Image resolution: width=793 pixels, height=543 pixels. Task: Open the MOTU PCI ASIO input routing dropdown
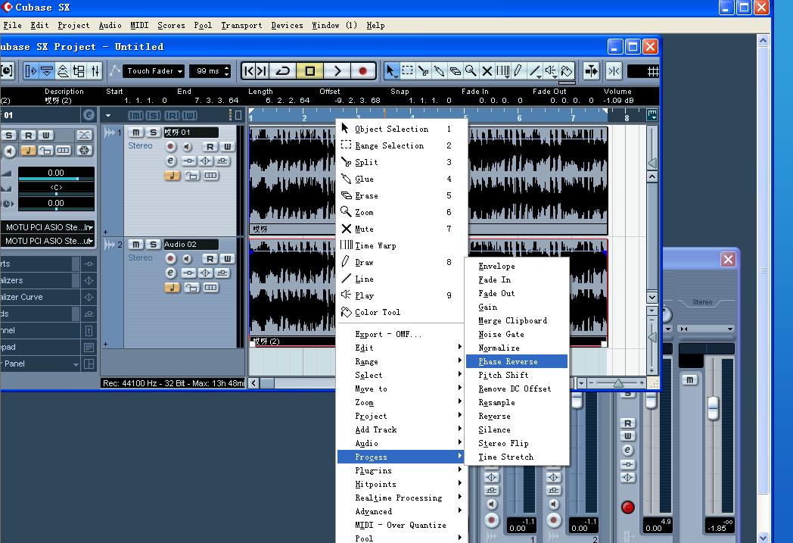[x=48, y=227]
